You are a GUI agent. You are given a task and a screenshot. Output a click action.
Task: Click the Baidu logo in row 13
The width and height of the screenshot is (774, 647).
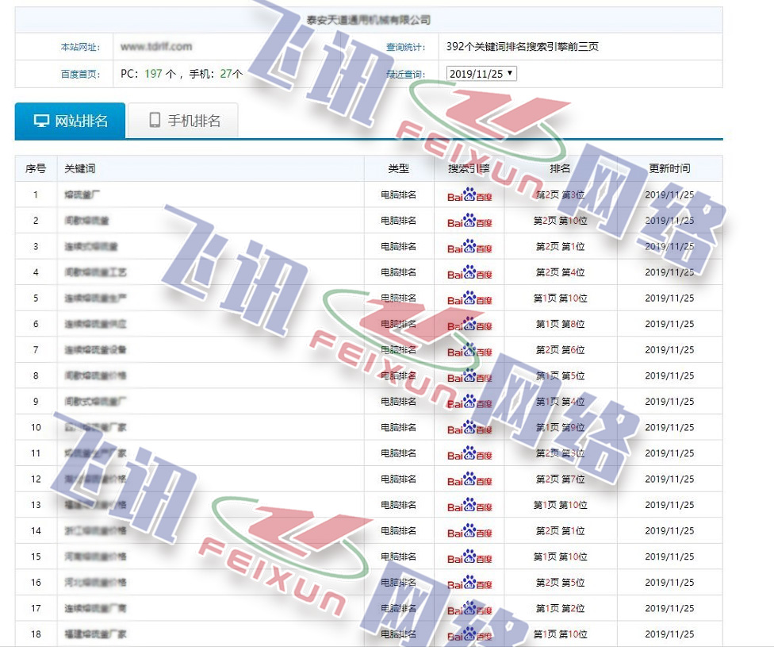469,505
